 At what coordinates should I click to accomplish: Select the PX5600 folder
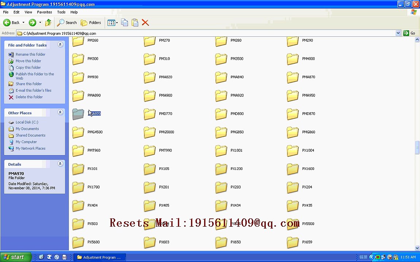coord(86,242)
